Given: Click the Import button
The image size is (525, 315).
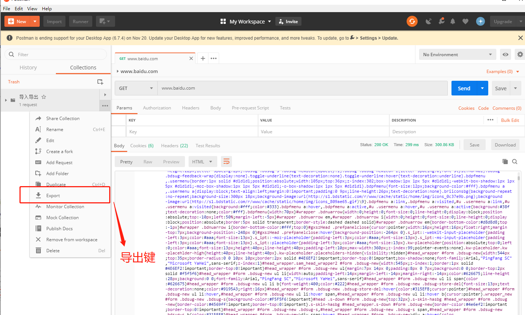Looking at the screenshot, I should click(54, 21).
